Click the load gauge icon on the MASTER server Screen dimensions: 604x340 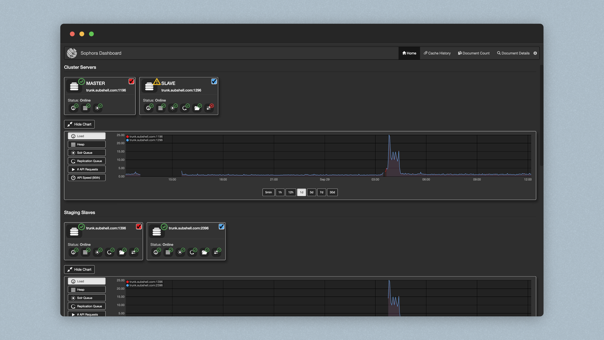[74, 107]
